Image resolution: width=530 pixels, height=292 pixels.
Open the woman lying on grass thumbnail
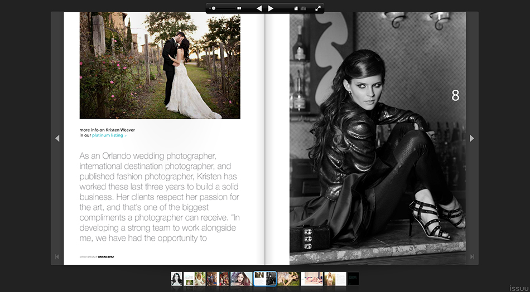tap(288, 279)
